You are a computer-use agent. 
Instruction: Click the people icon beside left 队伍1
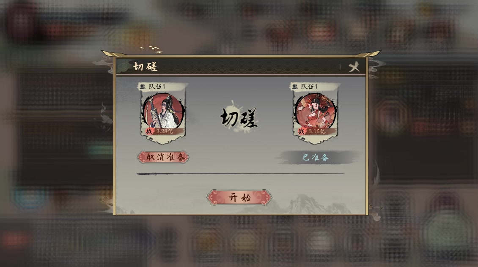pos(143,87)
